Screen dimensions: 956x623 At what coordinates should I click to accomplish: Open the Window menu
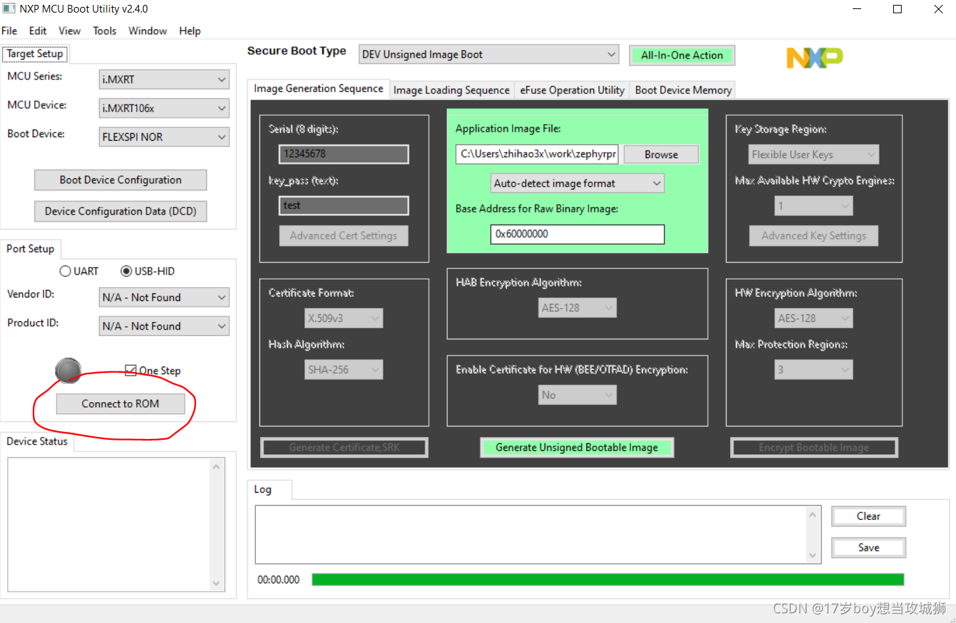point(148,31)
